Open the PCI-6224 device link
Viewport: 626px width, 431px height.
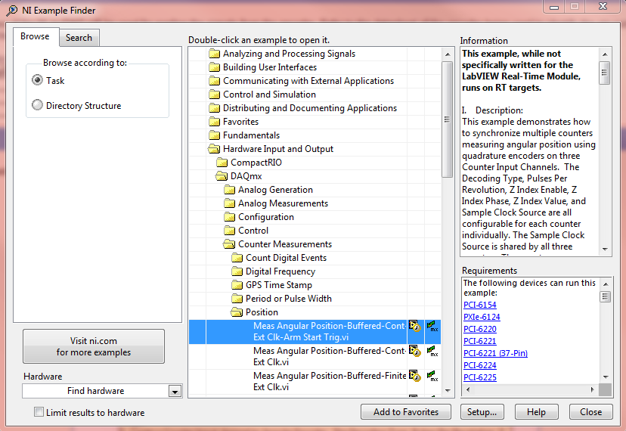[480, 365]
